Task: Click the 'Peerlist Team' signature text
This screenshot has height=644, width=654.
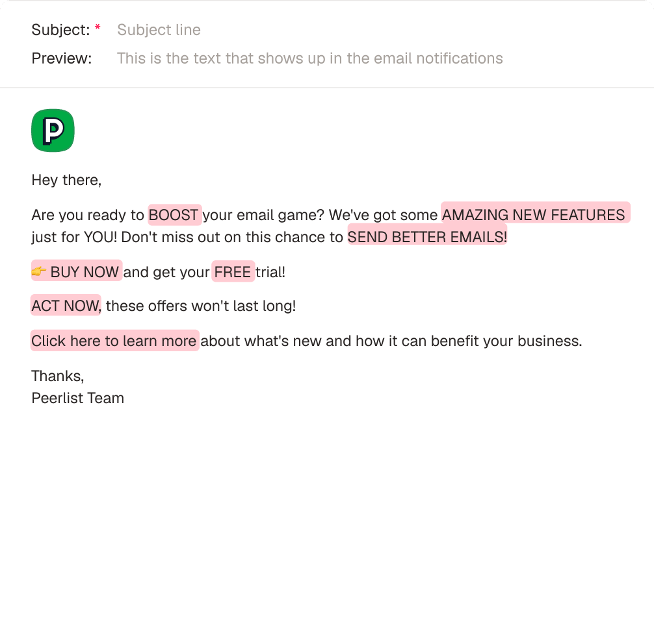Action: click(x=77, y=398)
